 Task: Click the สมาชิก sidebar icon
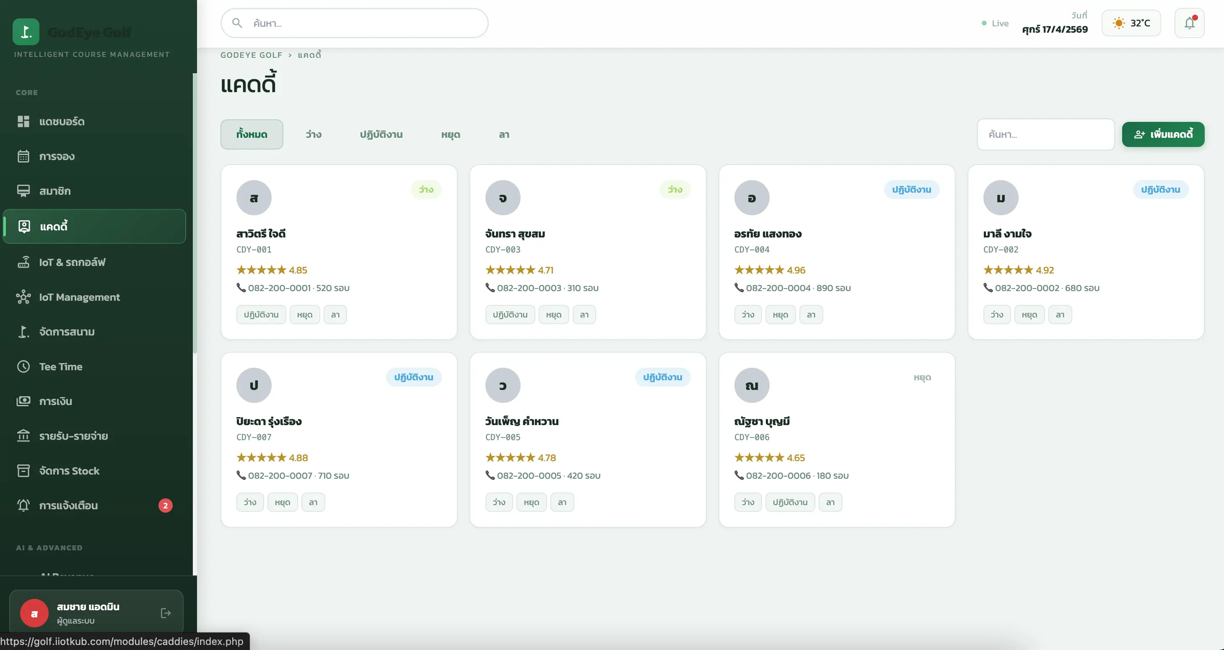[x=23, y=191]
